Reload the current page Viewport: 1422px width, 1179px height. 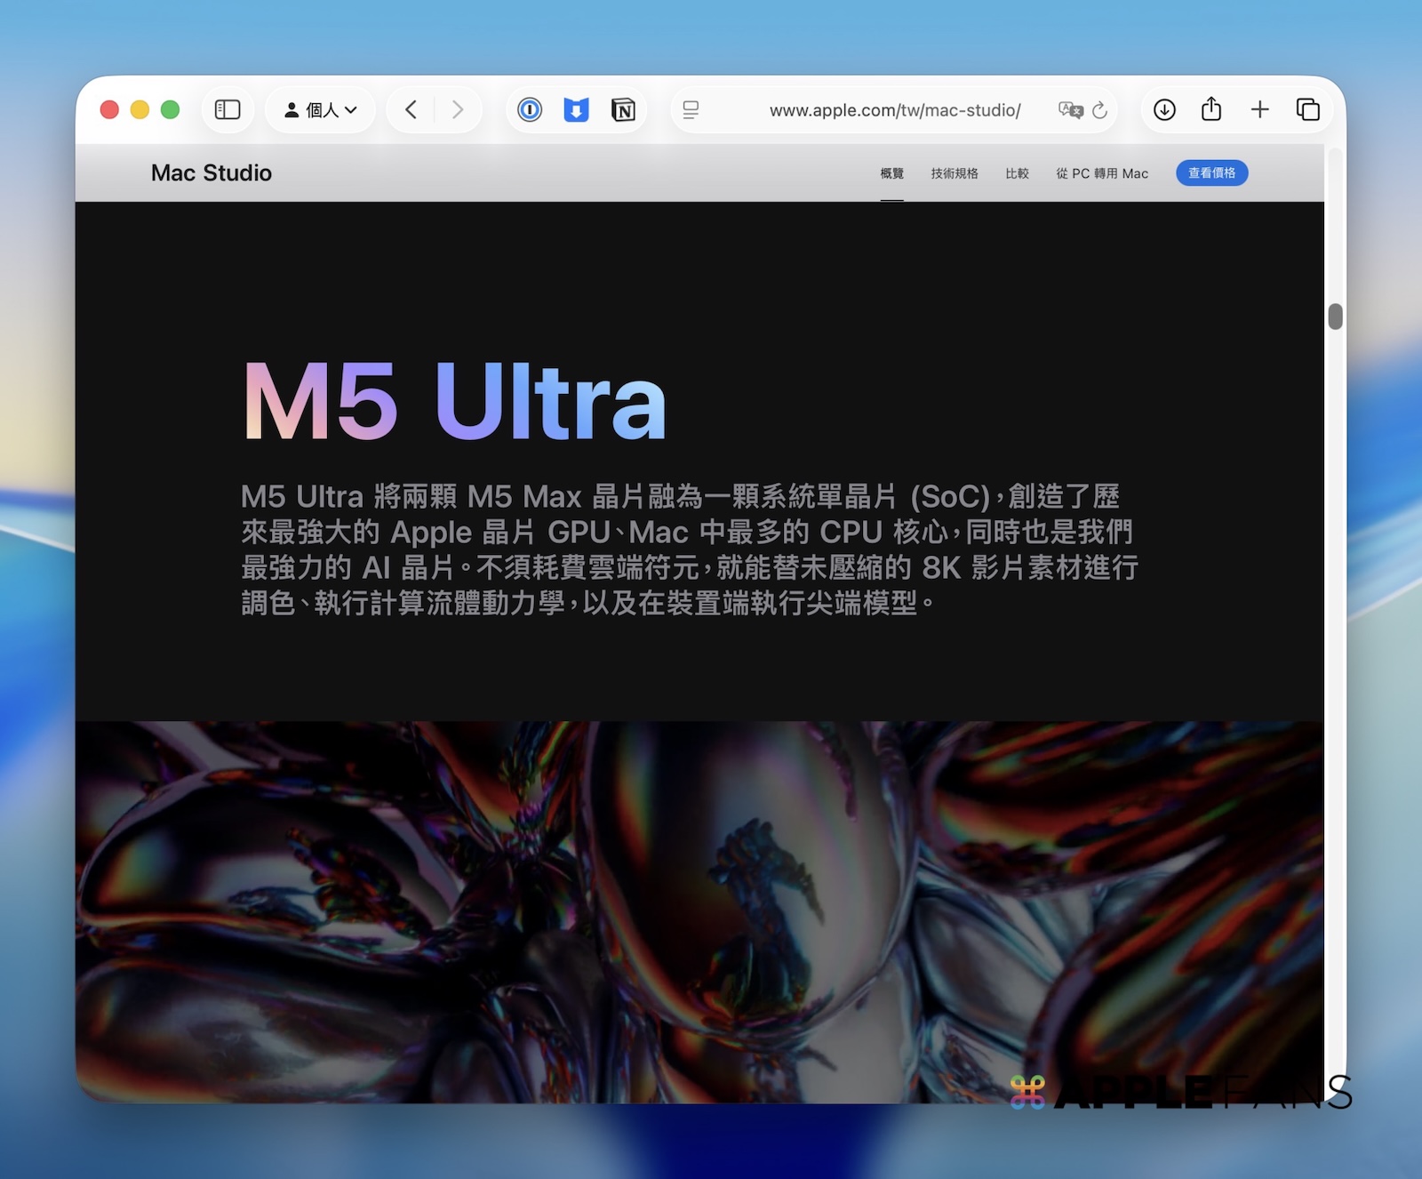click(x=1100, y=109)
